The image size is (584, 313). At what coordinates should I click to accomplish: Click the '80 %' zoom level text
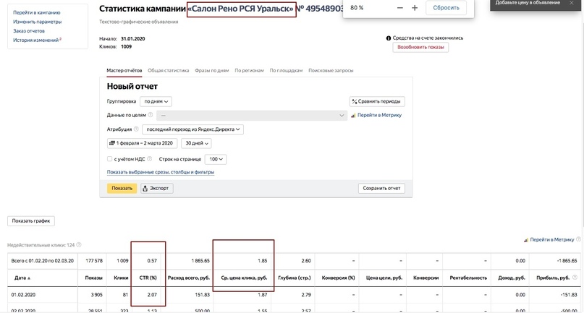[357, 8]
